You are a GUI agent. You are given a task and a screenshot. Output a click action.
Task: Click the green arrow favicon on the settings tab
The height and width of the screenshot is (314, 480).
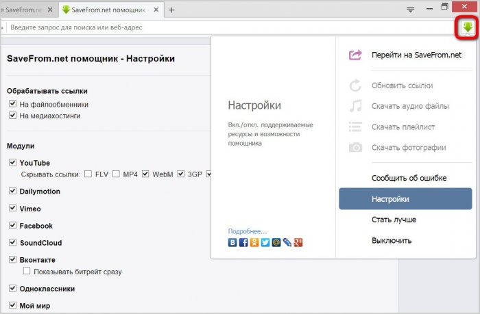point(66,10)
